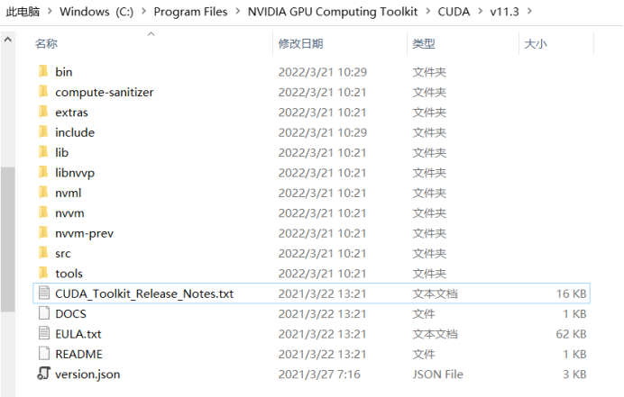Select the libnvvp folder name
The width and height of the screenshot is (624, 397).
pos(75,173)
